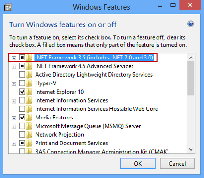Select the Network Projection list item
Viewport: 204px width, 178px height.
[60, 135]
